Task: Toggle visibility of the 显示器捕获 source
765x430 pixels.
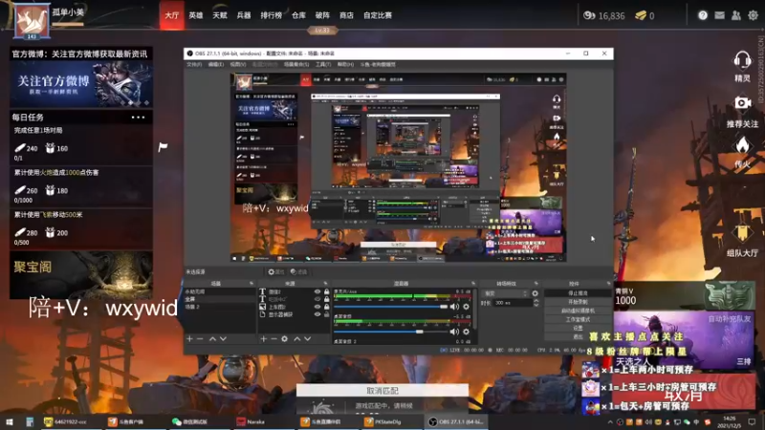Action: pos(317,314)
